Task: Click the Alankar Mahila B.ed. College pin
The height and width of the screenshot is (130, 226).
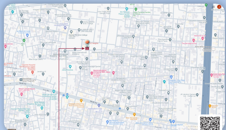Action: 81,22
